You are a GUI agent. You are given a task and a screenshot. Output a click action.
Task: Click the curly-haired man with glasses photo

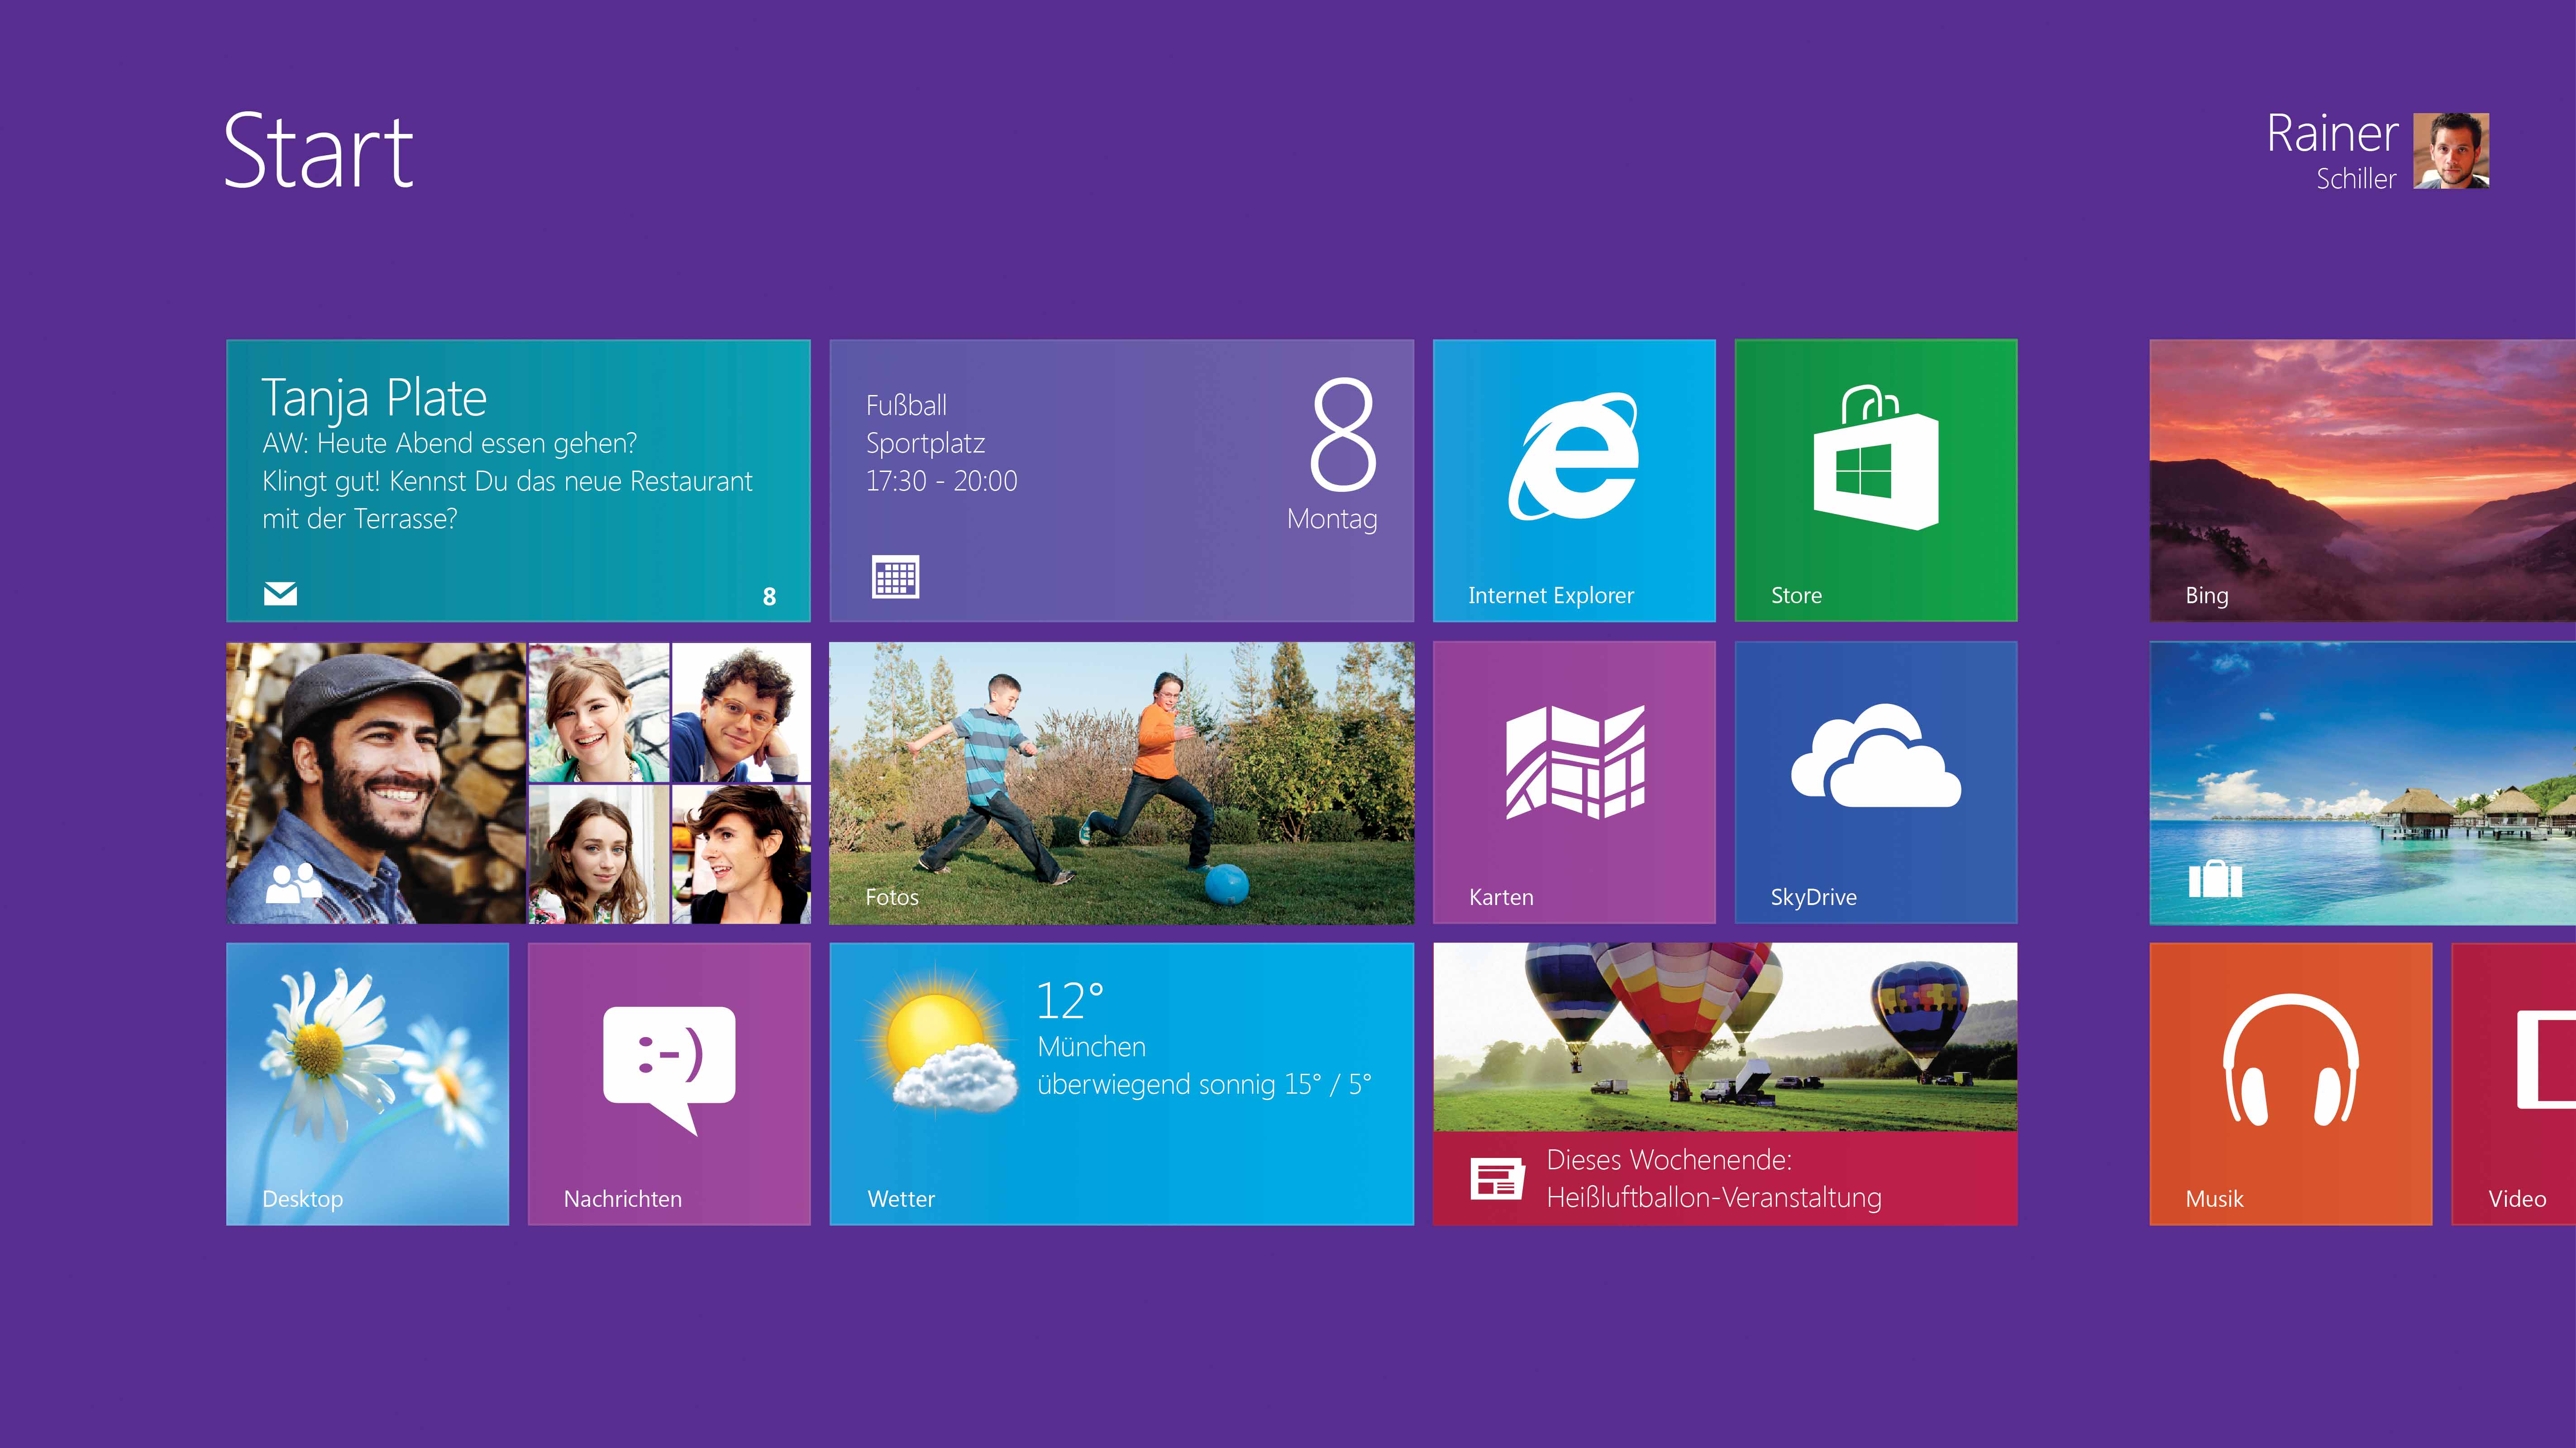pyautogui.click(x=740, y=712)
